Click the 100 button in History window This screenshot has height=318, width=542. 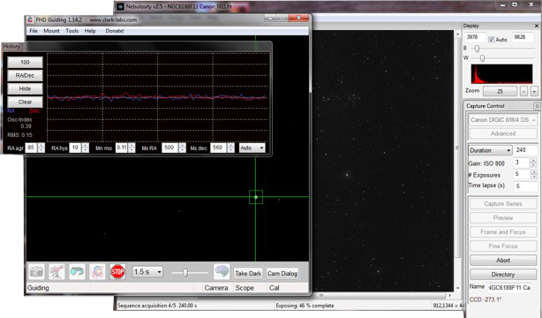25,63
